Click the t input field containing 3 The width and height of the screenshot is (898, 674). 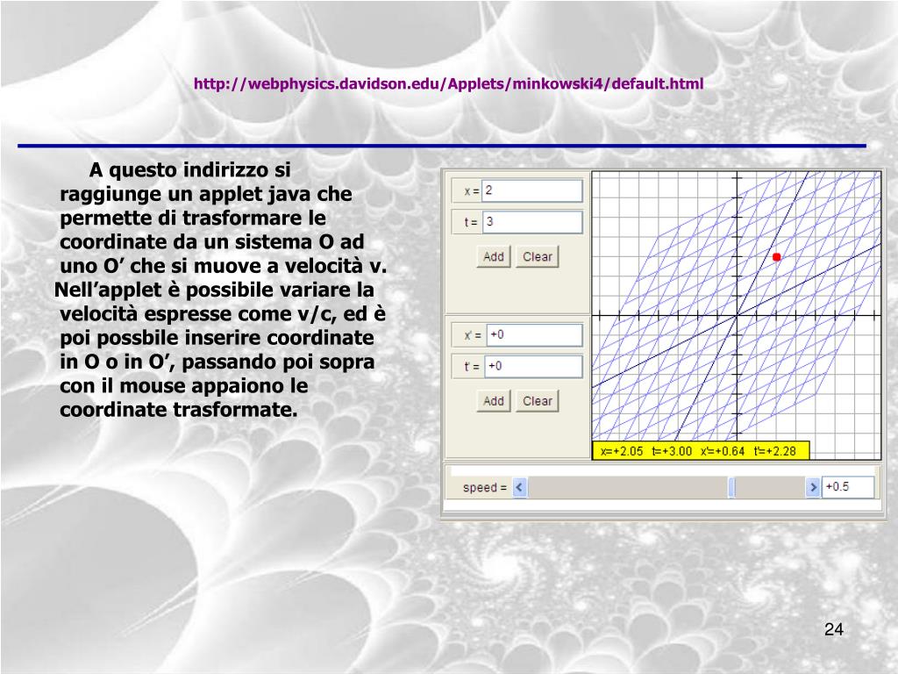point(532,222)
